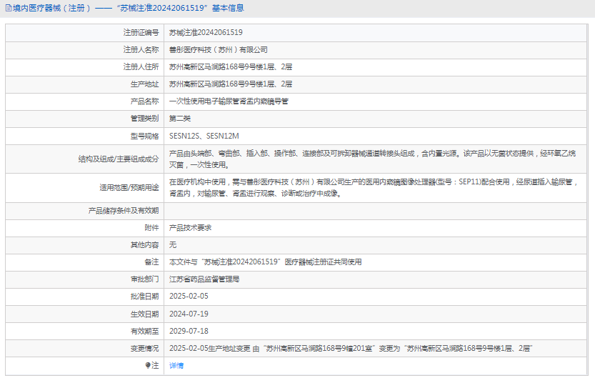The height and width of the screenshot is (378, 595).
Task: Click the 产品储存条件及有效期 label
Action: pyautogui.click(x=124, y=211)
